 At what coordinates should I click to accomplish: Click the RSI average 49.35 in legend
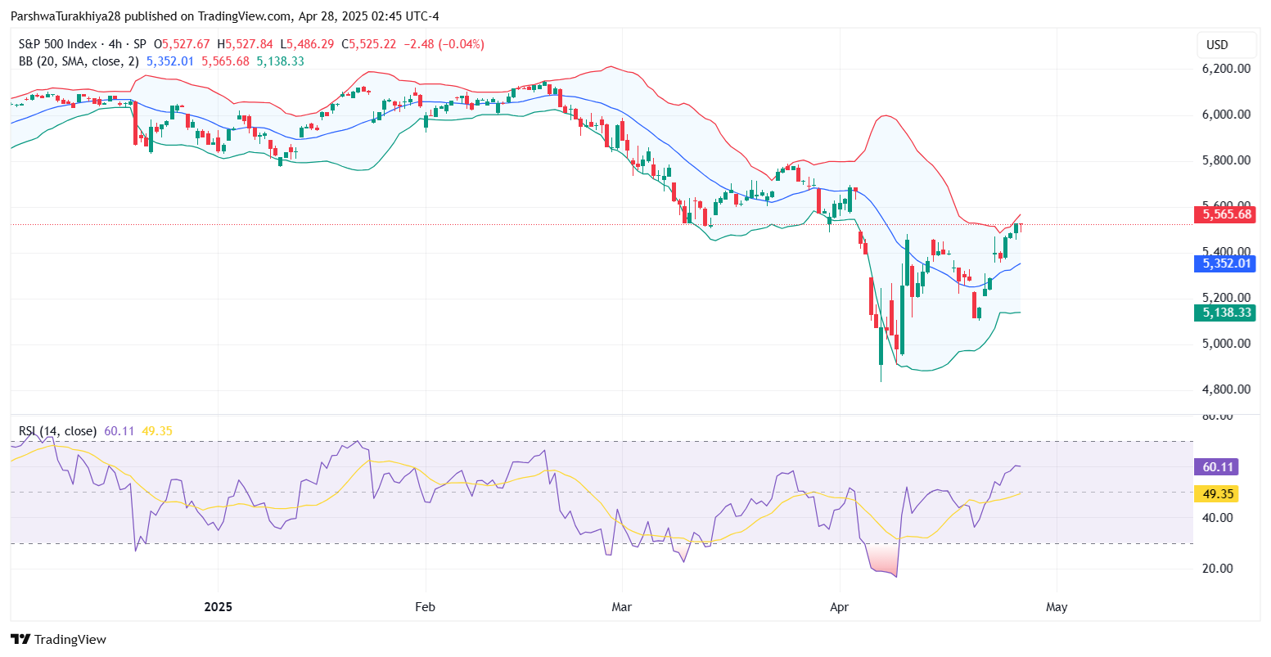pyautogui.click(x=157, y=431)
